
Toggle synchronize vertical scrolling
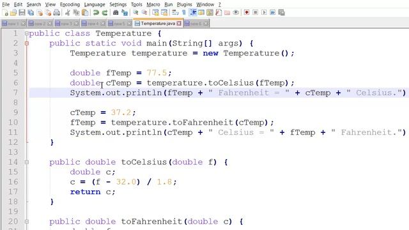[155, 13]
